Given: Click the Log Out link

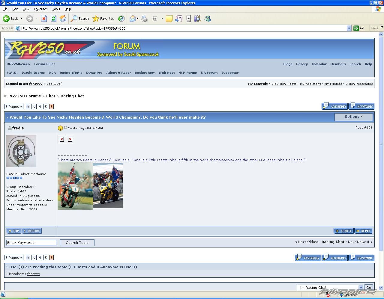Looking at the screenshot, I should 53,84.
